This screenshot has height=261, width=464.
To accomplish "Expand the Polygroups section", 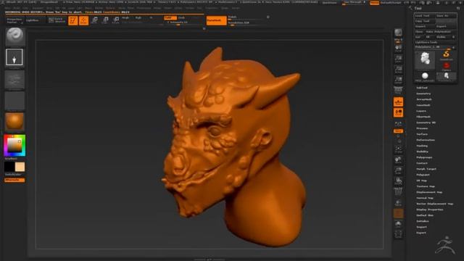I will pyautogui.click(x=424, y=157).
